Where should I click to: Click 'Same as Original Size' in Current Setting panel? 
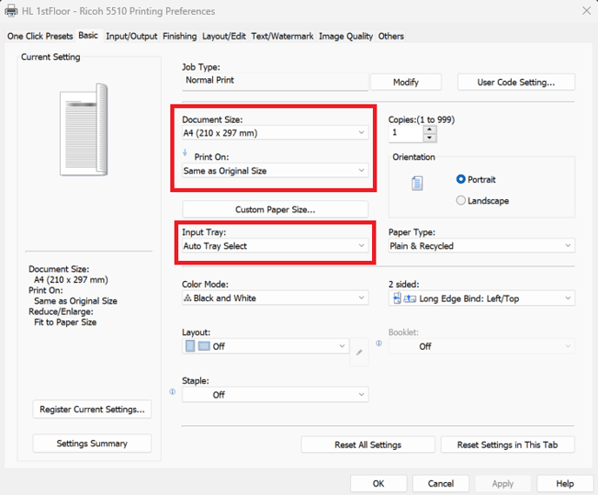76,301
